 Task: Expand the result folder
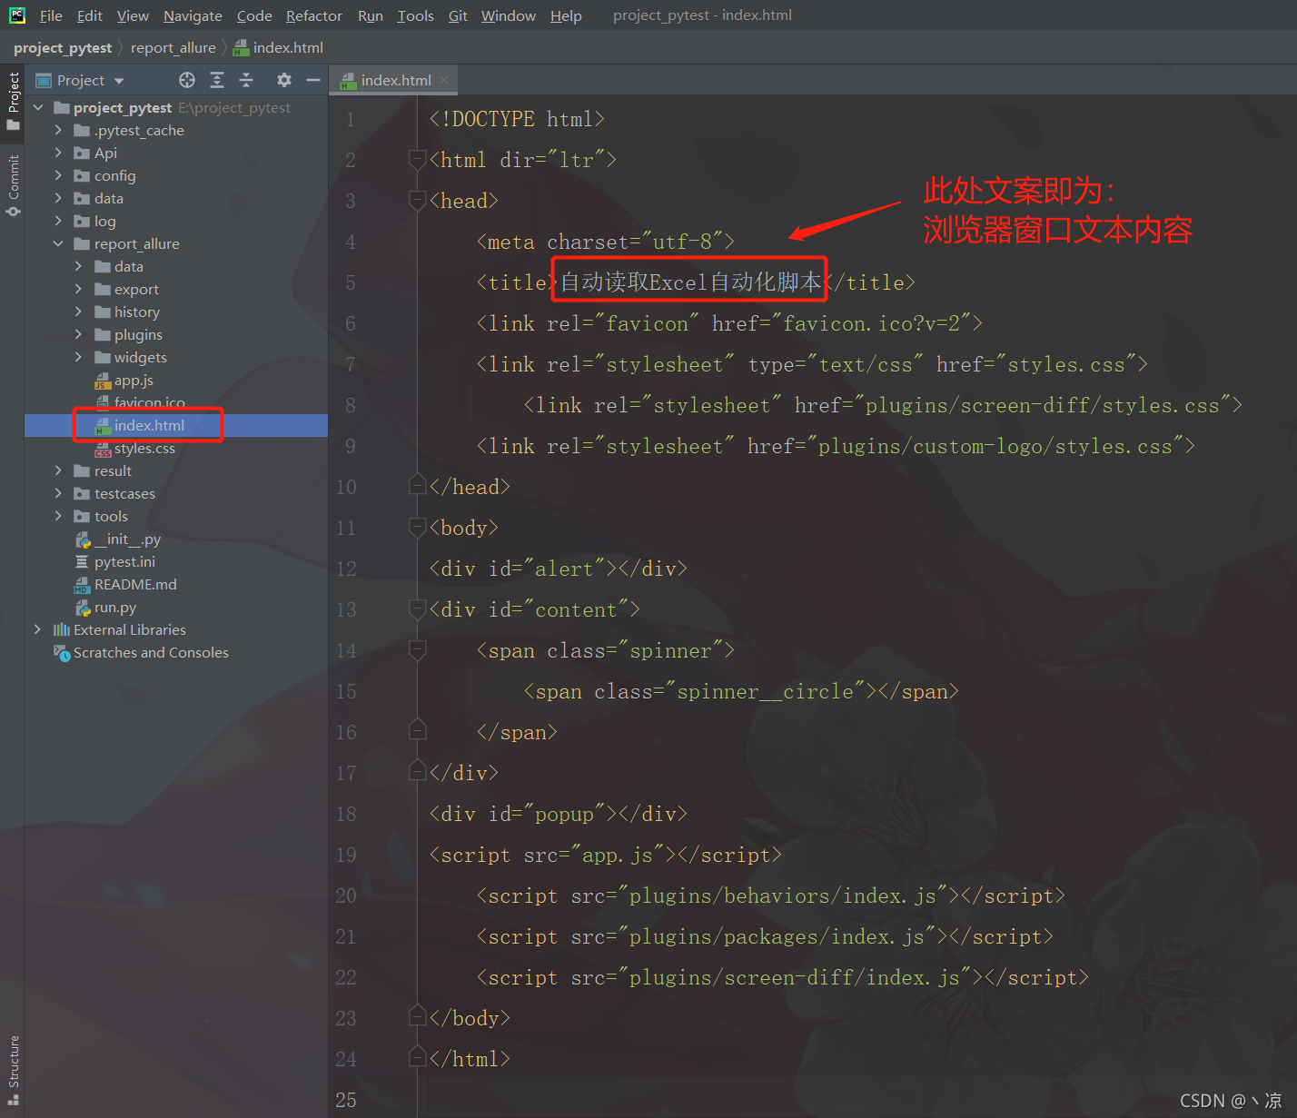(58, 470)
